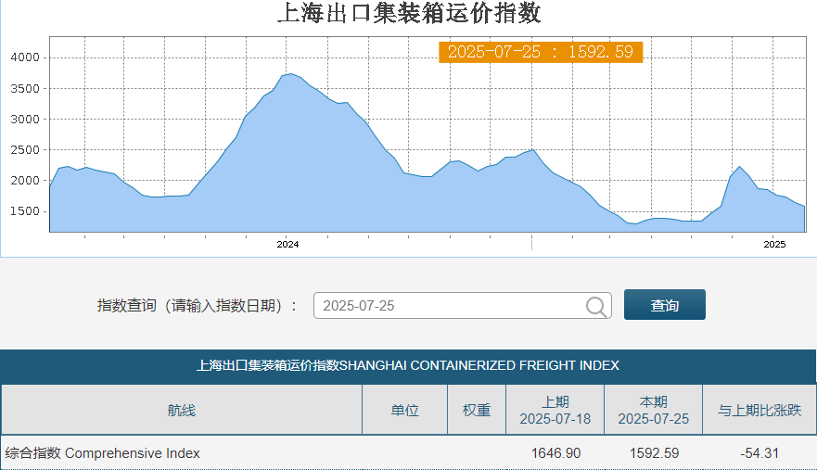The image size is (817, 470).
Task: Click the 航线 column header
Action: (182, 410)
